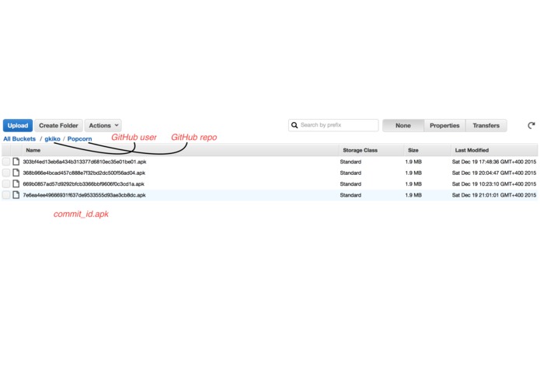Viewport: 540px width, 384px height.
Task: Click the Upload button
Action: pos(18,125)
